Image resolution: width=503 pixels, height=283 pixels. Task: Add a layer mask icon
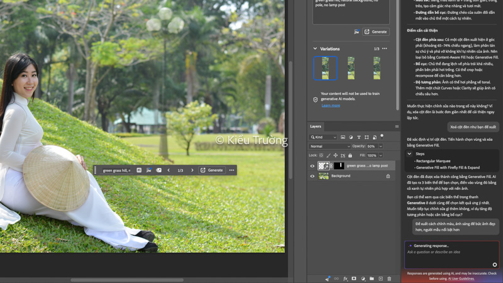pyautogui.click(x=354, y=279)
